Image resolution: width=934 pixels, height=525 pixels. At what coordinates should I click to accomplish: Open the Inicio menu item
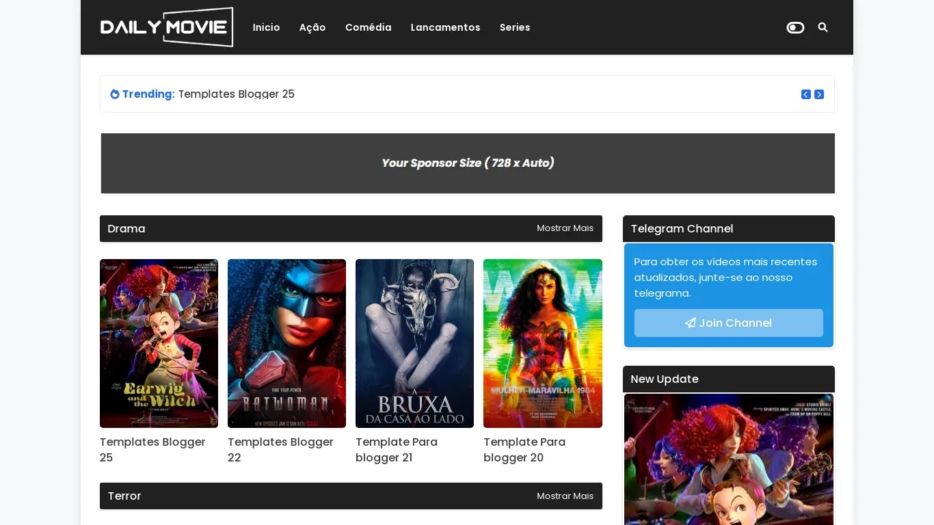point(266,27)
